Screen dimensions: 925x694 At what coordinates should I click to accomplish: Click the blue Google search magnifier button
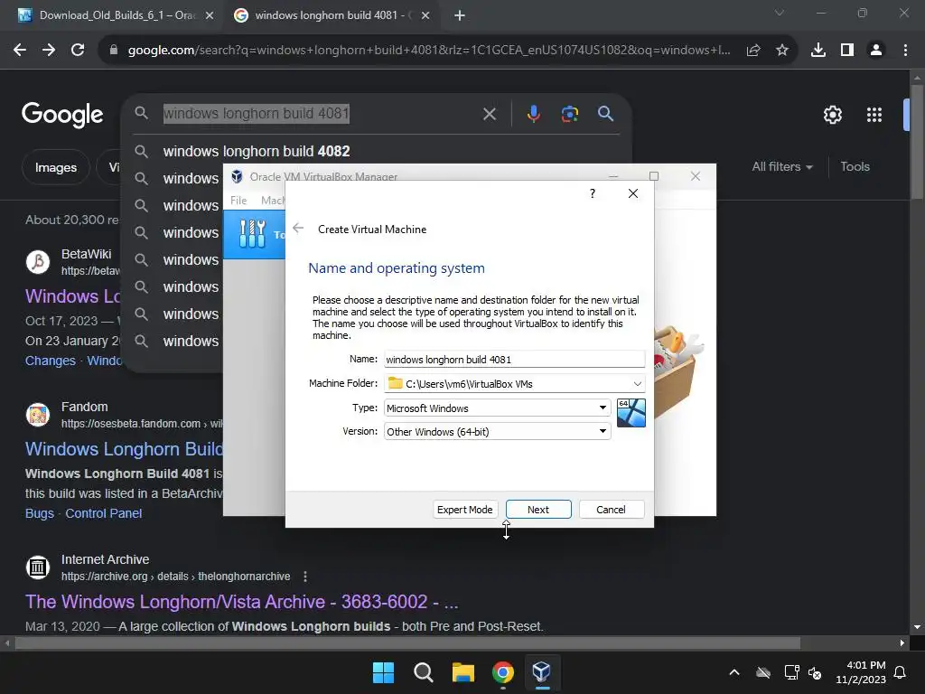click(x=606, y=113)
